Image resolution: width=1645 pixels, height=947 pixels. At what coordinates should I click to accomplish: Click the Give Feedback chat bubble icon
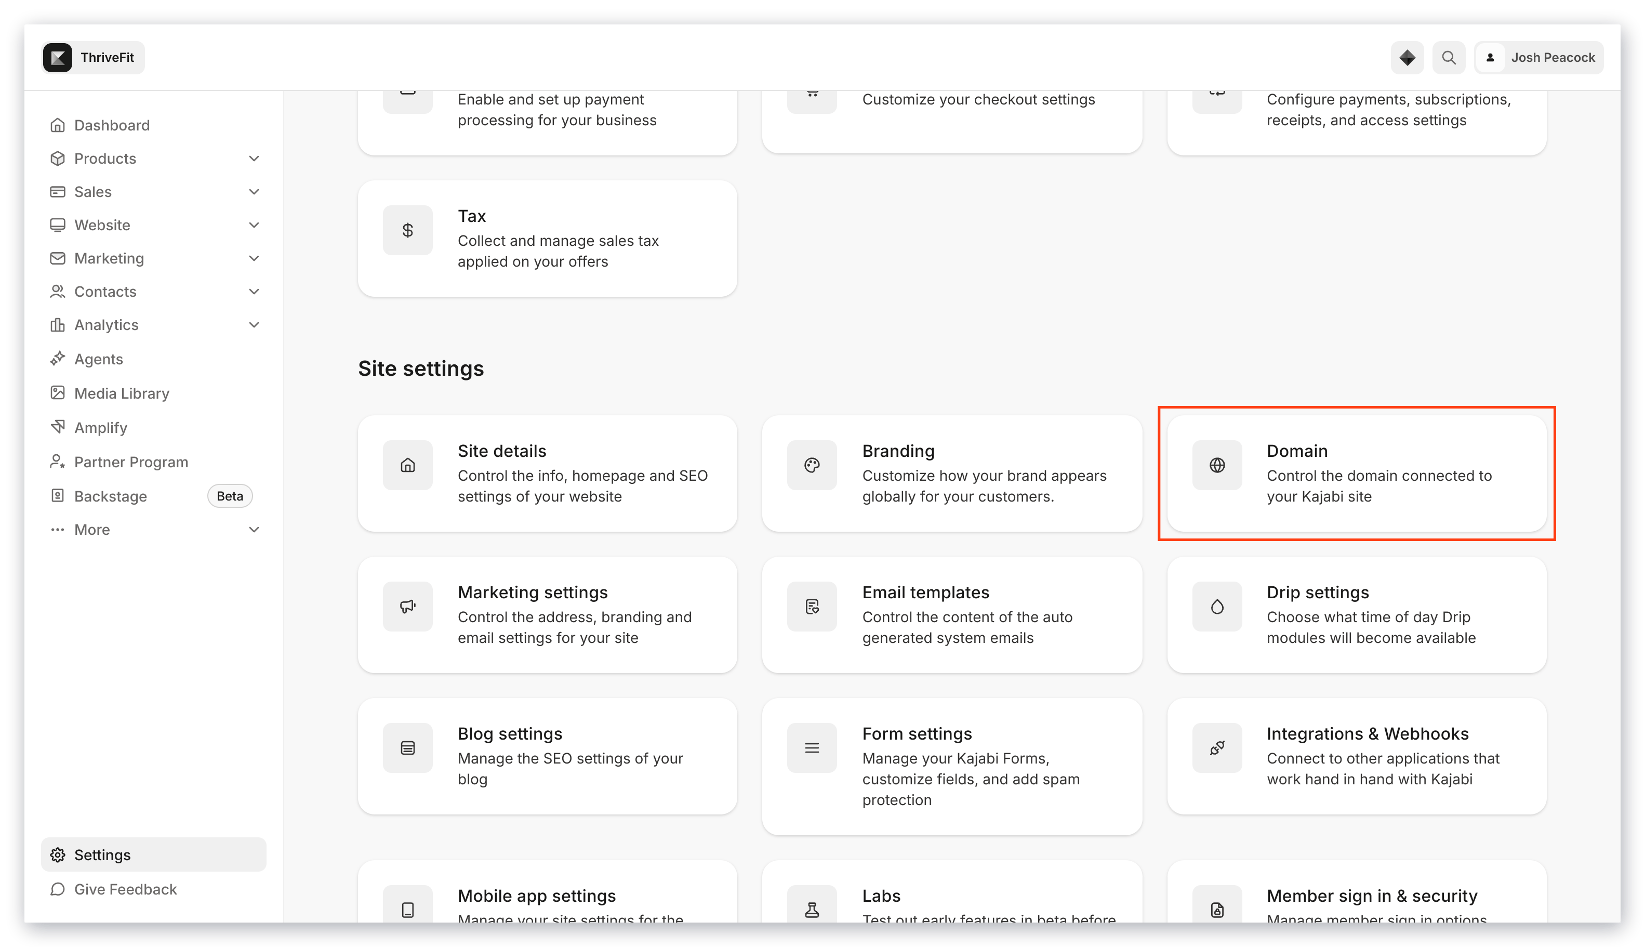click(57, 888)
